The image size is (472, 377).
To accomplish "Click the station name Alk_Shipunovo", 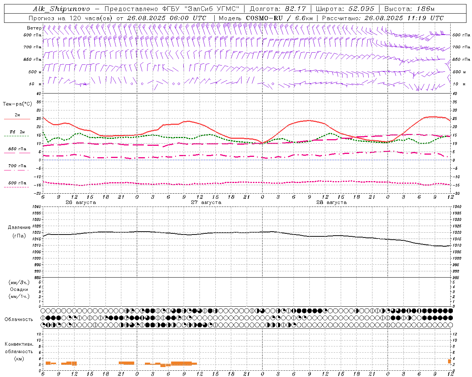I will pyautogui.click(x=61, y=9).
